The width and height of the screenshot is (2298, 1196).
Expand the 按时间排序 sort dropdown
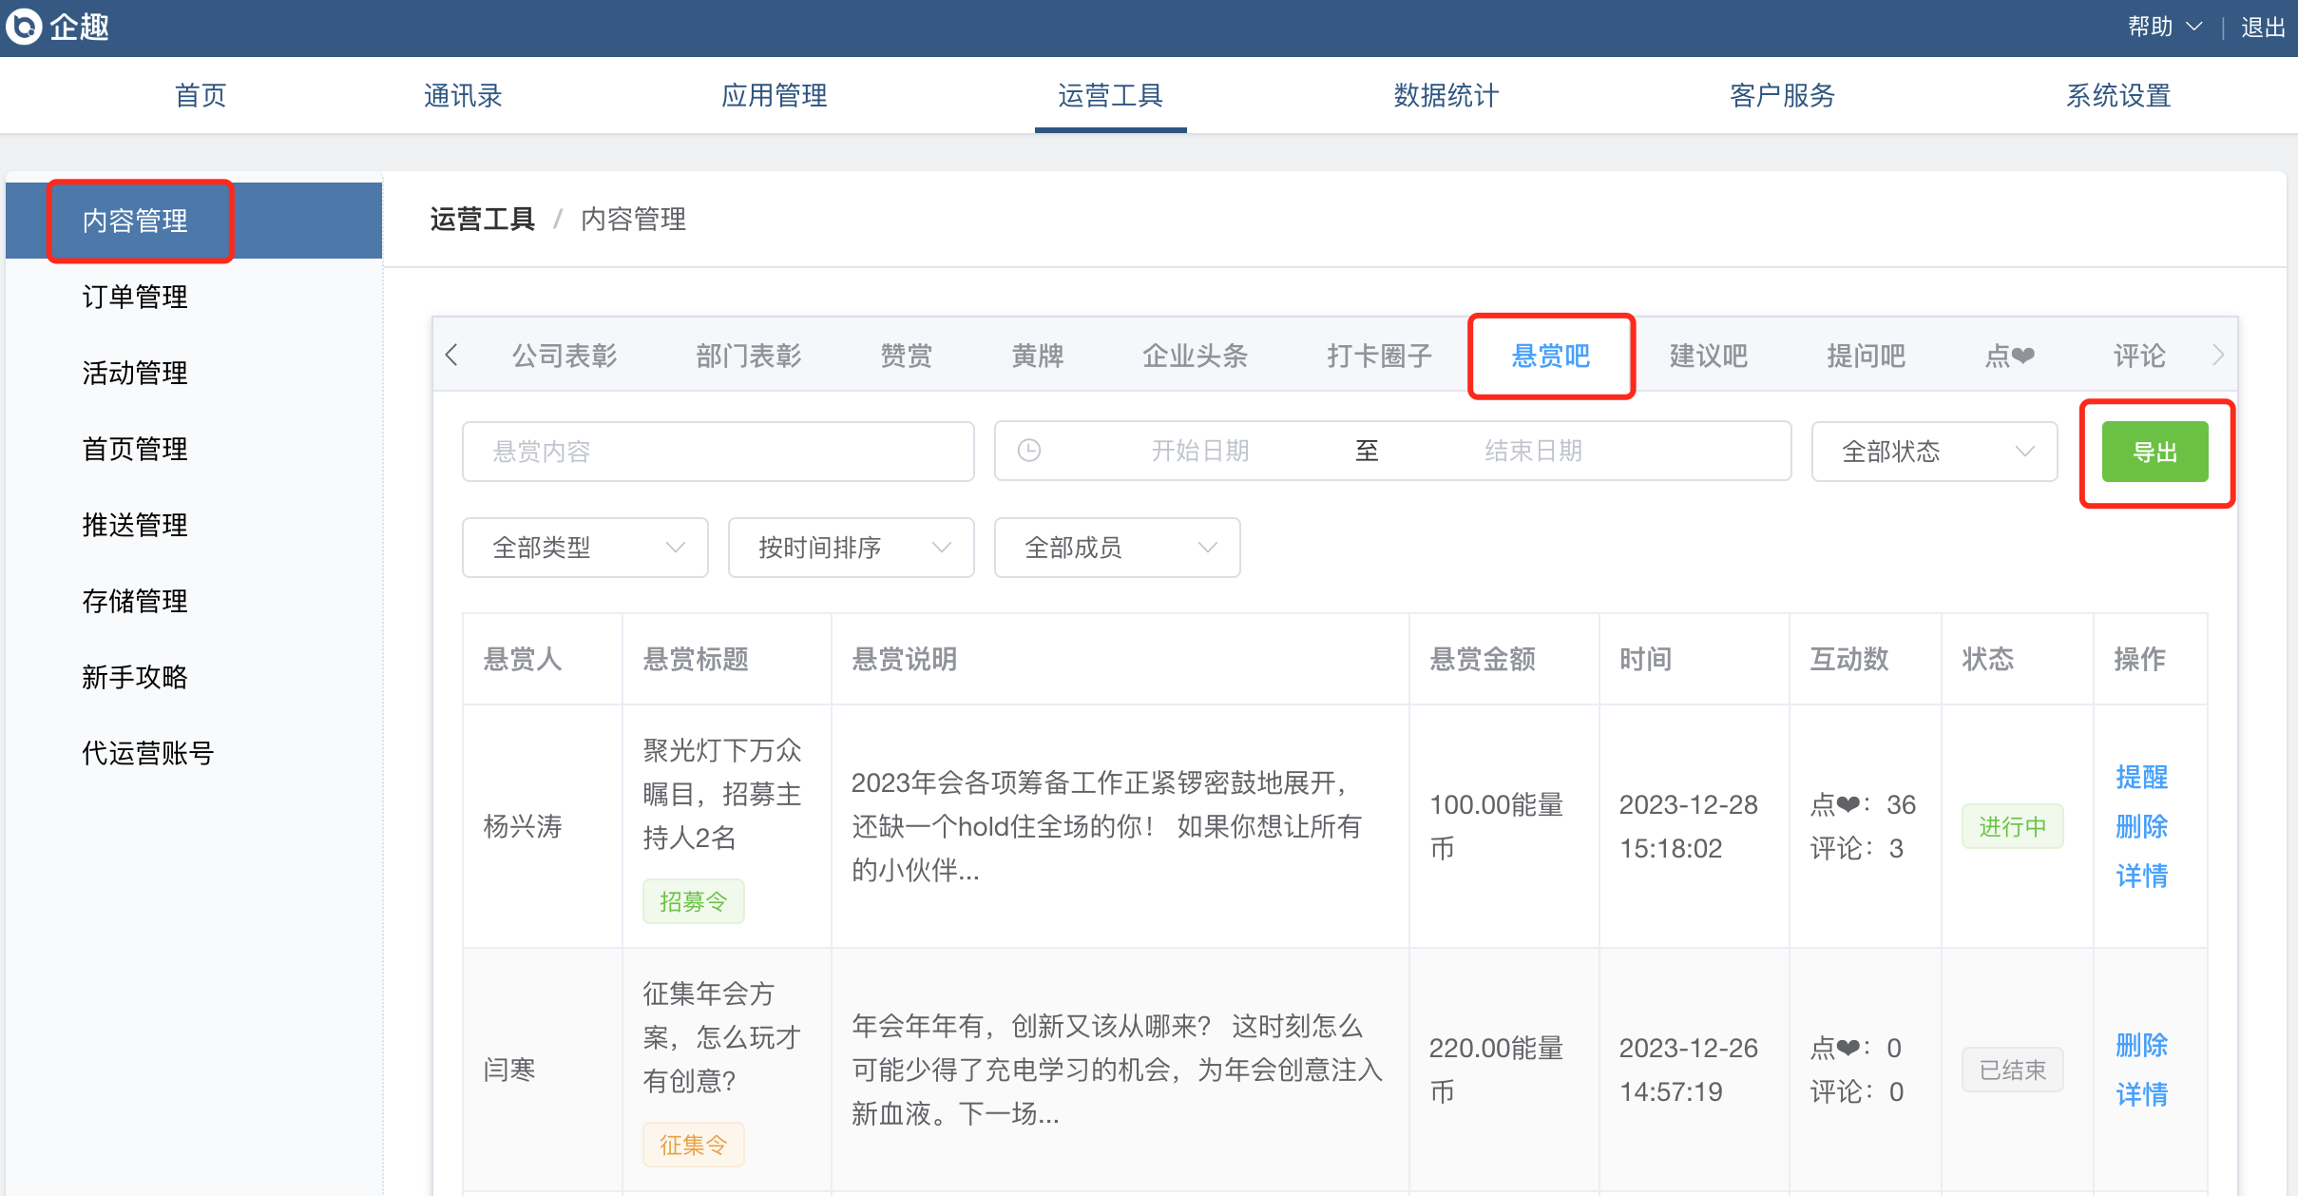(x=851, y=548)
